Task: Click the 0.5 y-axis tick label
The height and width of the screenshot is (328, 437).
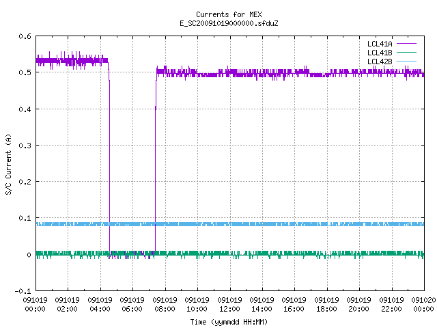Action: (x=25, y=72)
